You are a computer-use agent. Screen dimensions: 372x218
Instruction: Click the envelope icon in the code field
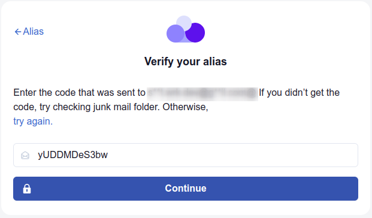25,155
